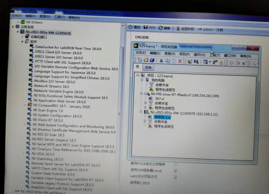
Task: Toggle the 禁用FPGA启动应用程序 checkbox
Action: 176,165
